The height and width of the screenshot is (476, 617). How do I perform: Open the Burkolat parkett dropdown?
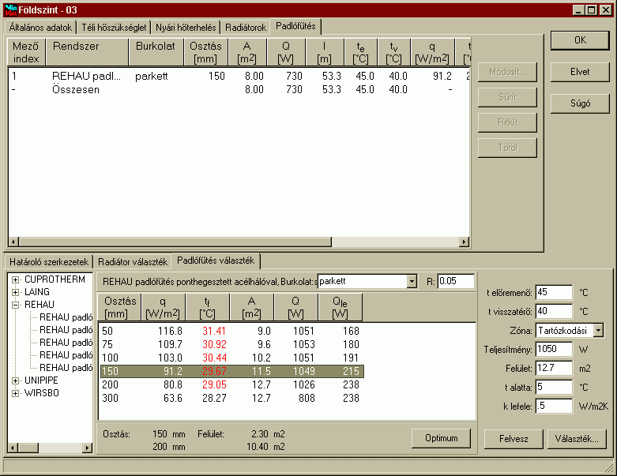tap(412, 282)
